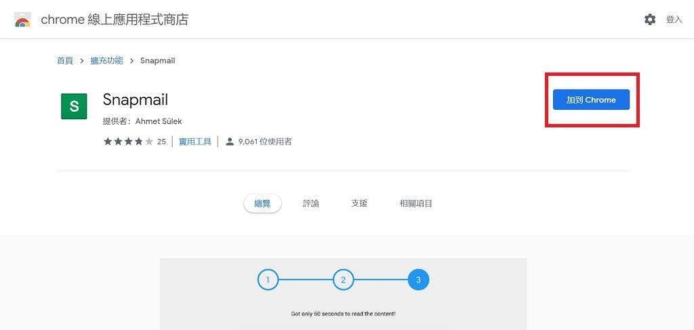This screenshot has height=330, width=694.
Task: Click the star rating row
Action: click(x=128, y=142)
